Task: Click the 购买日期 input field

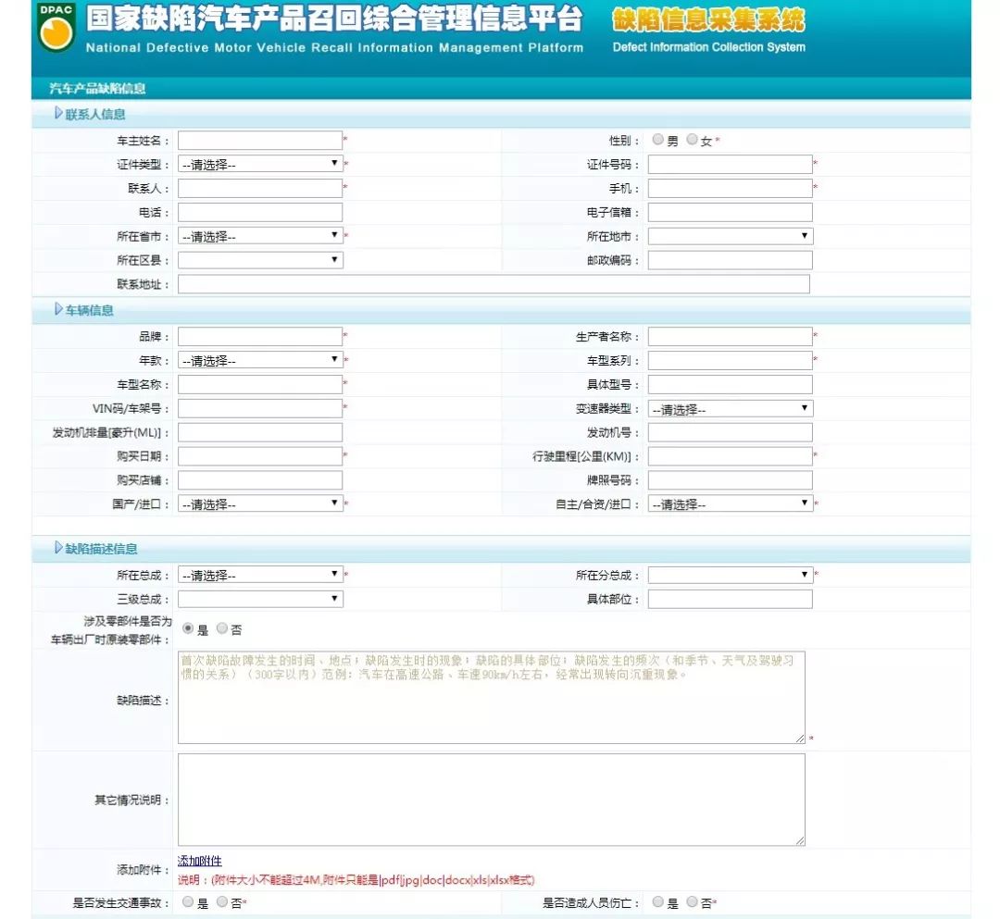Action: point(260,456)
